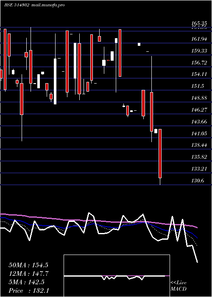Click the 148.88 price axis label

click(x=199, y=98)
